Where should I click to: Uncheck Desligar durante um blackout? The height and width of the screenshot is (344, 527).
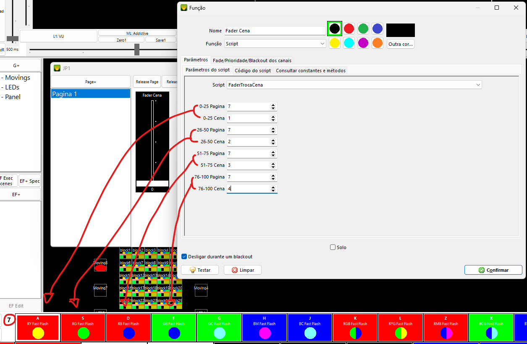coord(184,257)
